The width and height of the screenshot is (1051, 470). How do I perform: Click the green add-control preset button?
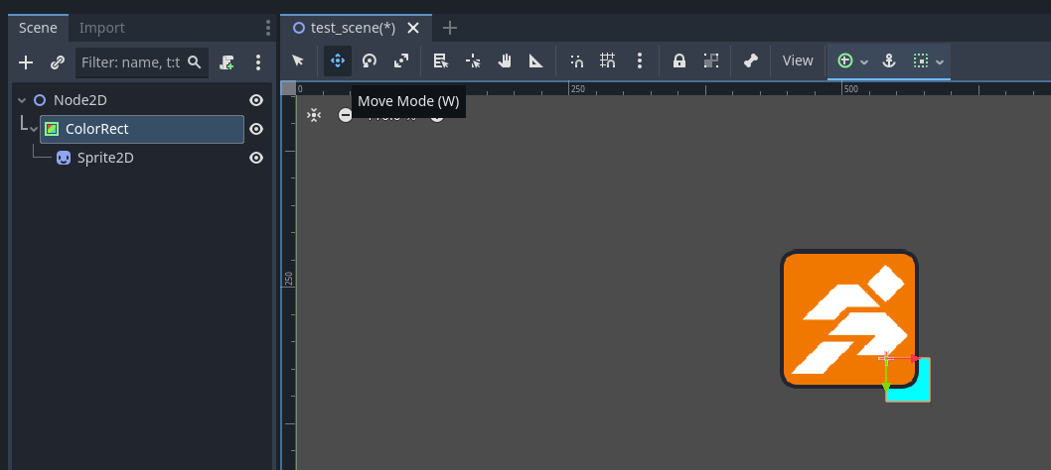[845, 60]
